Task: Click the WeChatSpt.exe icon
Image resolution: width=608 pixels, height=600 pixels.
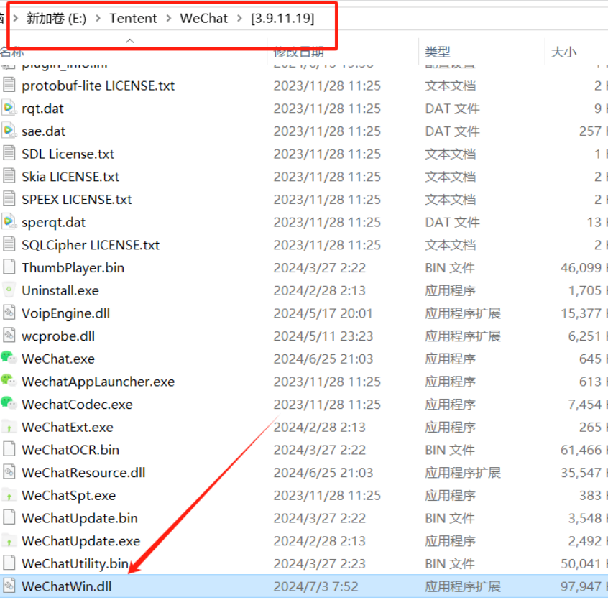Action: (x=9, y=495)
